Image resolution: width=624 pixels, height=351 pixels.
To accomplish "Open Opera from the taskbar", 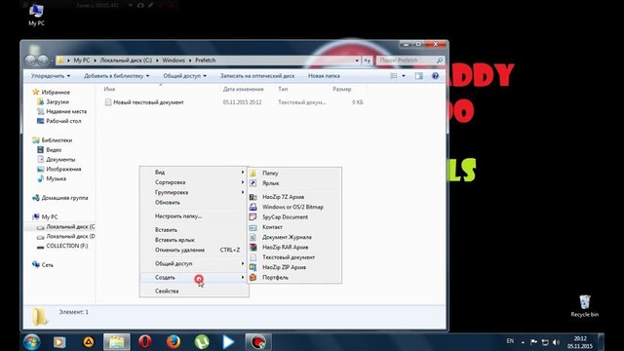I will pyautogui.click(x=145, y=342).
